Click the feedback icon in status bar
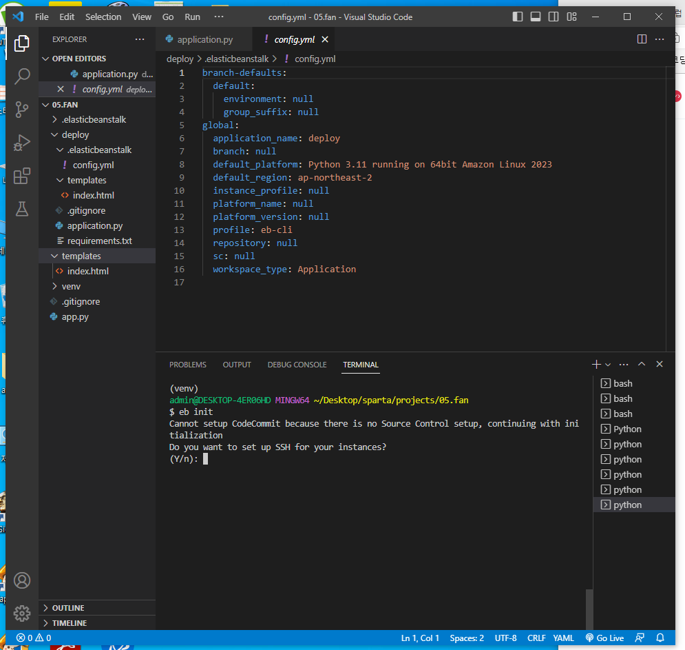The width and height of the screenshot is (685, 650). coord(640,638)
